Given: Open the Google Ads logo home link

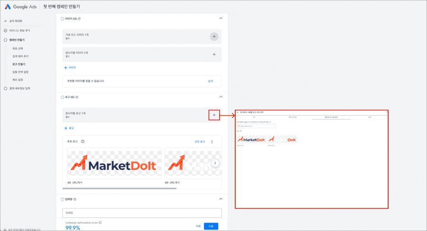Looking at the screenshot, I should click(x=21, y=7).
